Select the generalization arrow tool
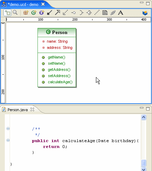The width and height of the screenshot is (152, 171). [57, 13]
